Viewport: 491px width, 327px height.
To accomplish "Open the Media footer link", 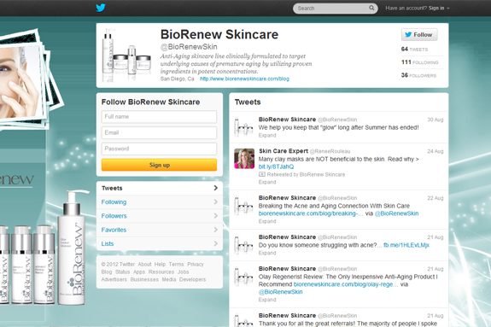I will [x=169, y=279].
